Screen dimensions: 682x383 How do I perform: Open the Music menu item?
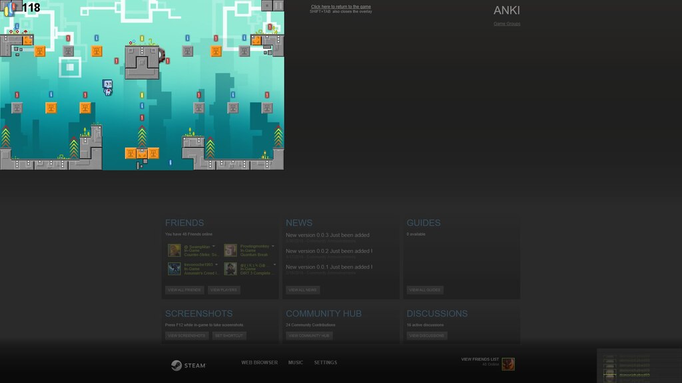point(295,362)
